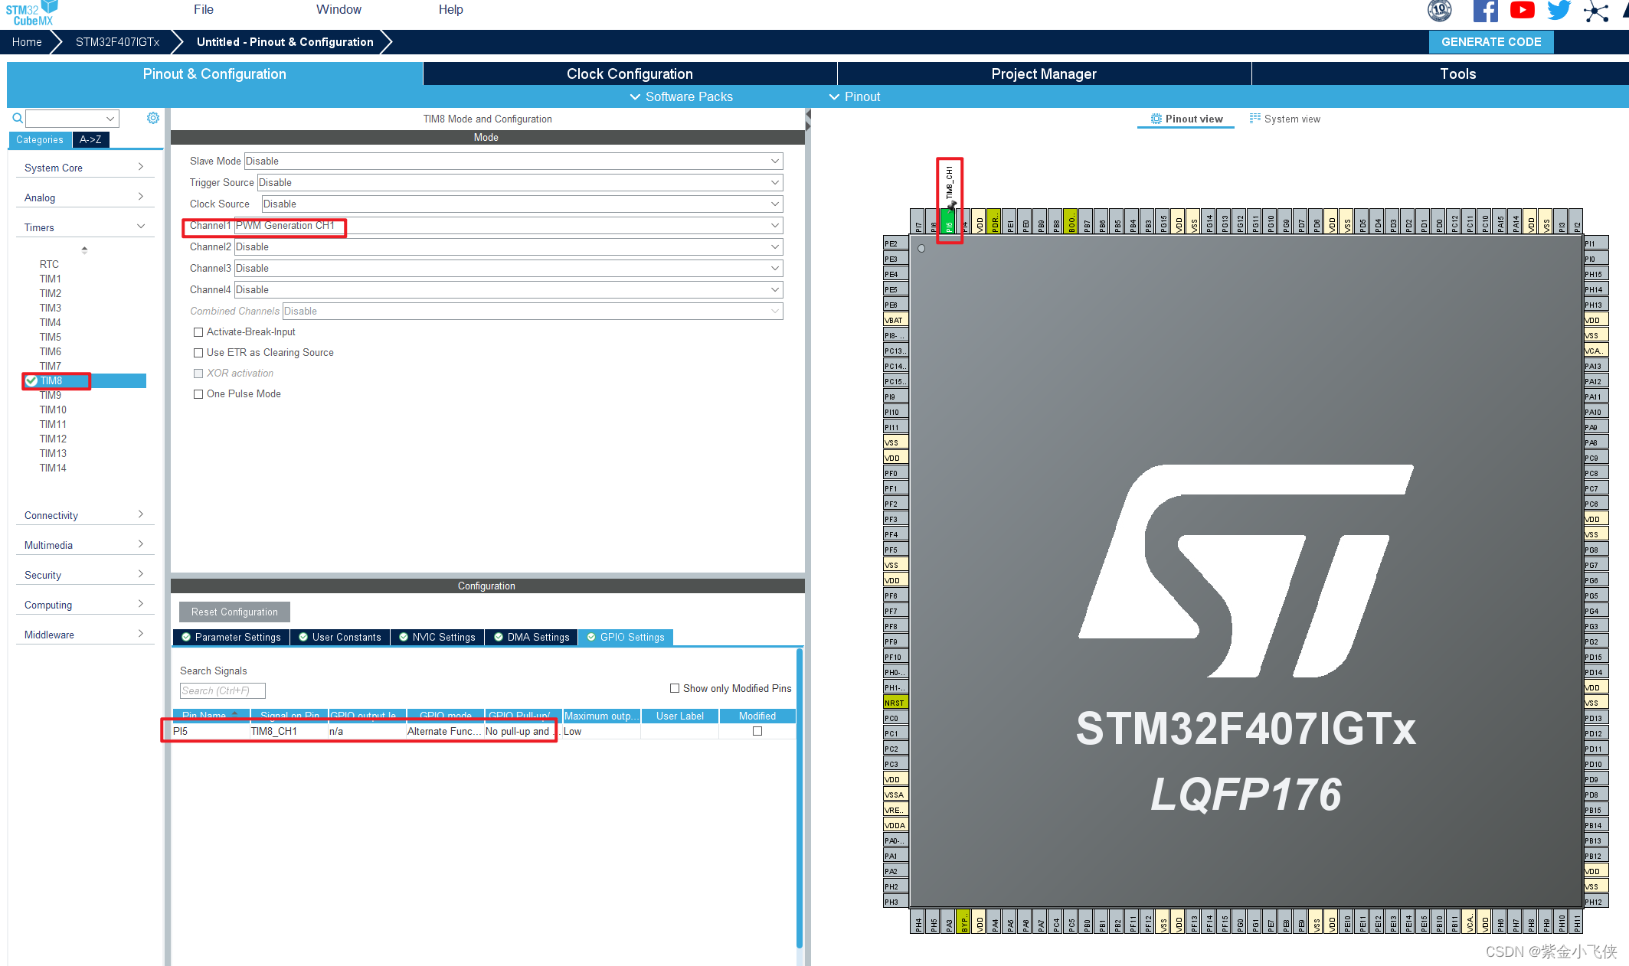Switch to the Clock Configuration tab
This screenshot has height=966, width=1629.
point(630,73)
